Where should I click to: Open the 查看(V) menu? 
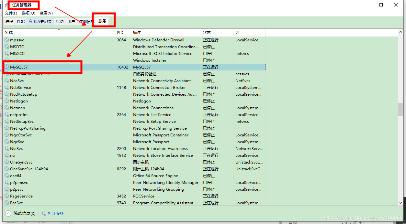[46, 13]
